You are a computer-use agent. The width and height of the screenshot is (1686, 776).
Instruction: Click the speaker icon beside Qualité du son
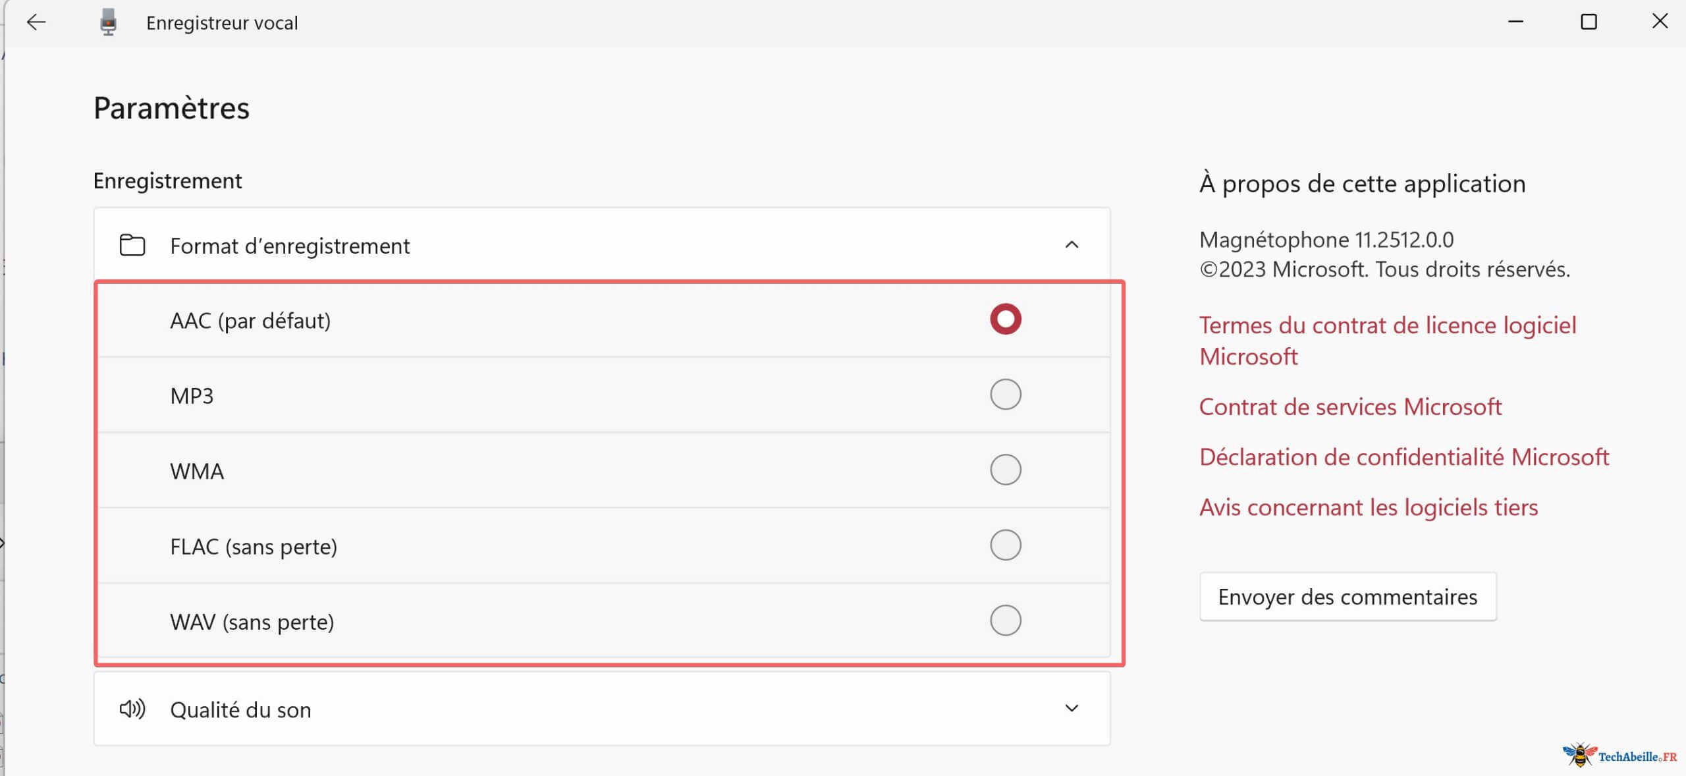click(132, 709)
